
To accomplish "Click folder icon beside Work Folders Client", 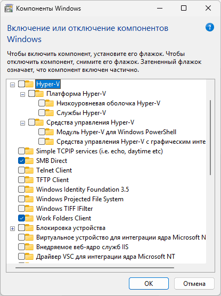I will click(30, 218).
